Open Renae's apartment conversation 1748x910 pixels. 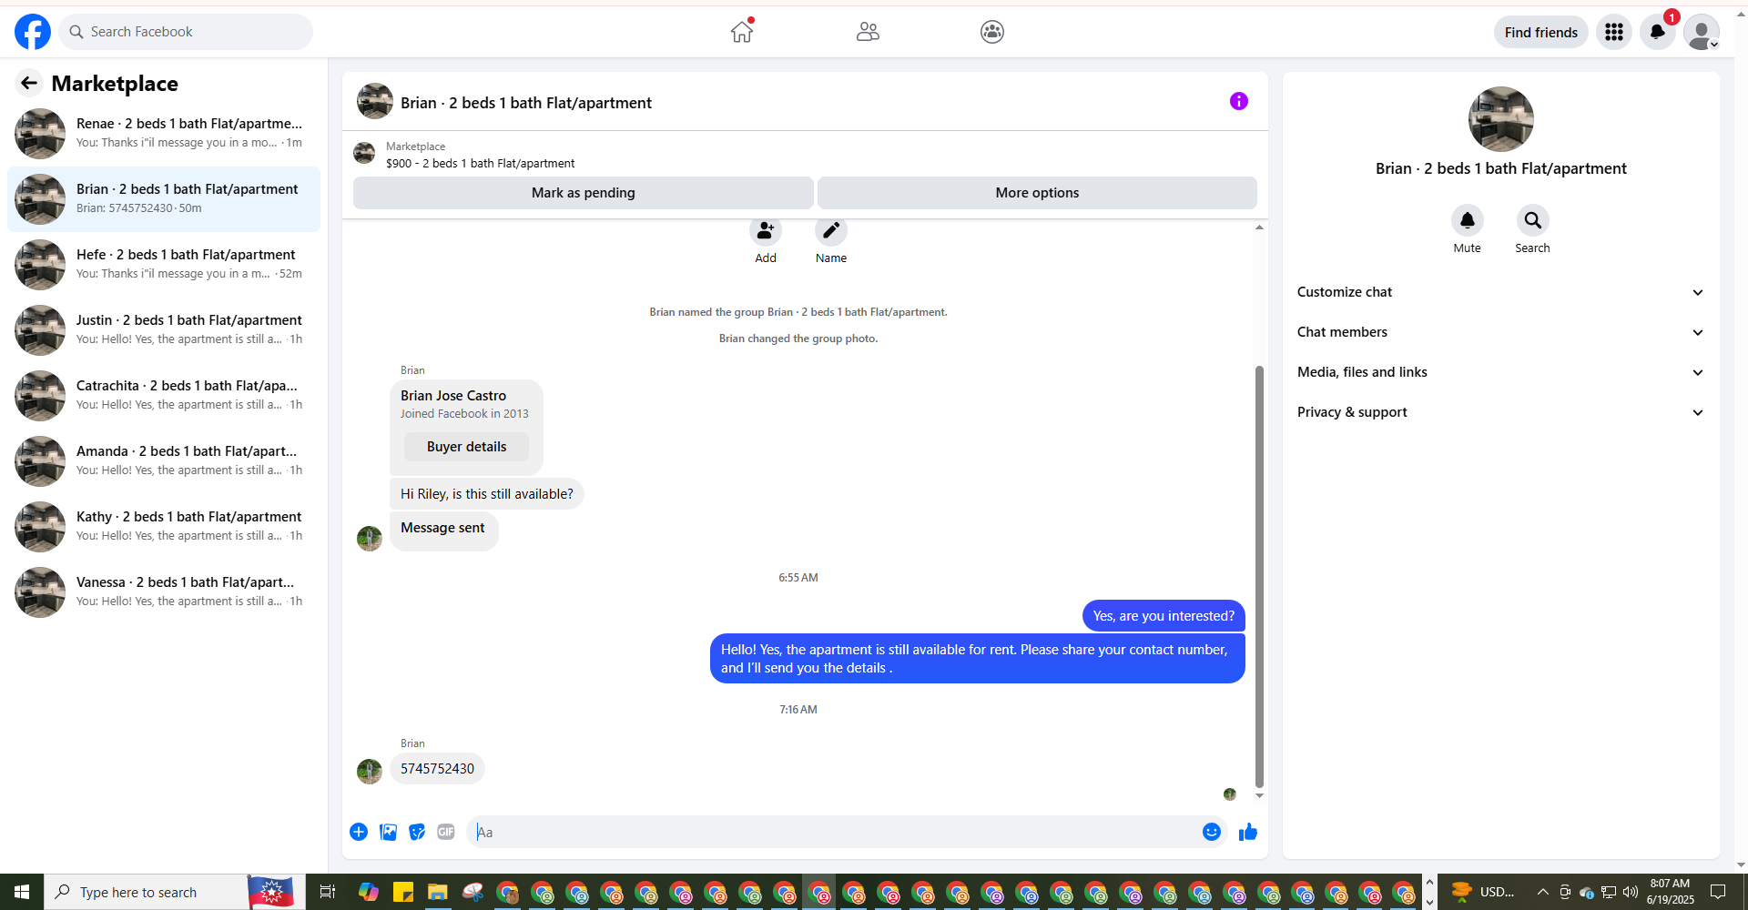[164, 134]
